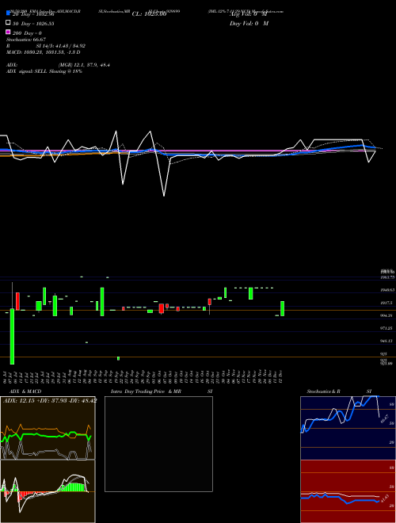Click the blue 20 Day EMA legend swatch
396x523 pixels.
click(x=8, y=13)
